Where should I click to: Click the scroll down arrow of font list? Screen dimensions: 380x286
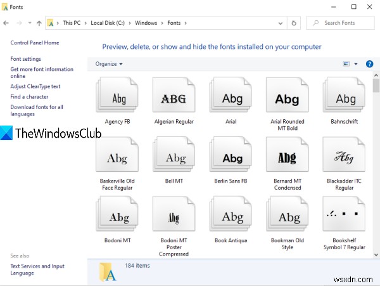376,255
